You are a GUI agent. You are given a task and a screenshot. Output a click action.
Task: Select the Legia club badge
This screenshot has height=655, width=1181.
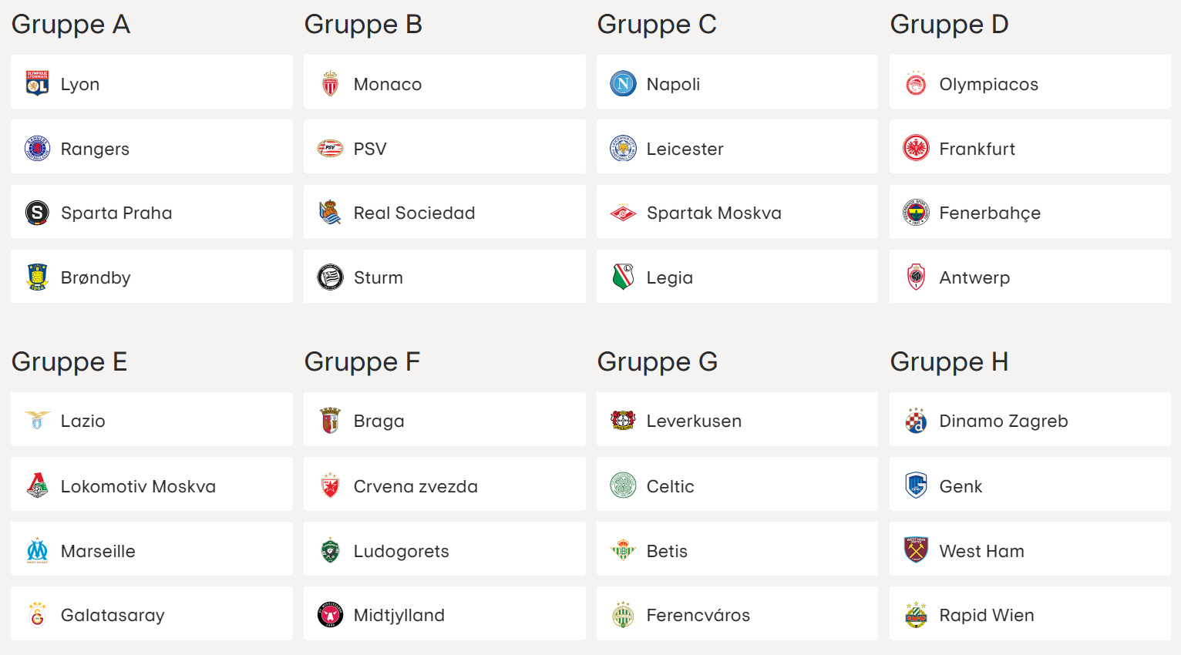click(x=623, y=277)
